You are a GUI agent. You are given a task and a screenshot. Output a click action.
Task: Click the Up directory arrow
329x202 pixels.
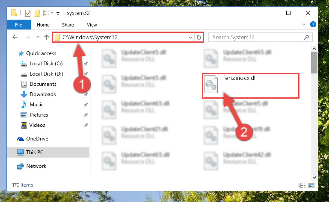46,37
